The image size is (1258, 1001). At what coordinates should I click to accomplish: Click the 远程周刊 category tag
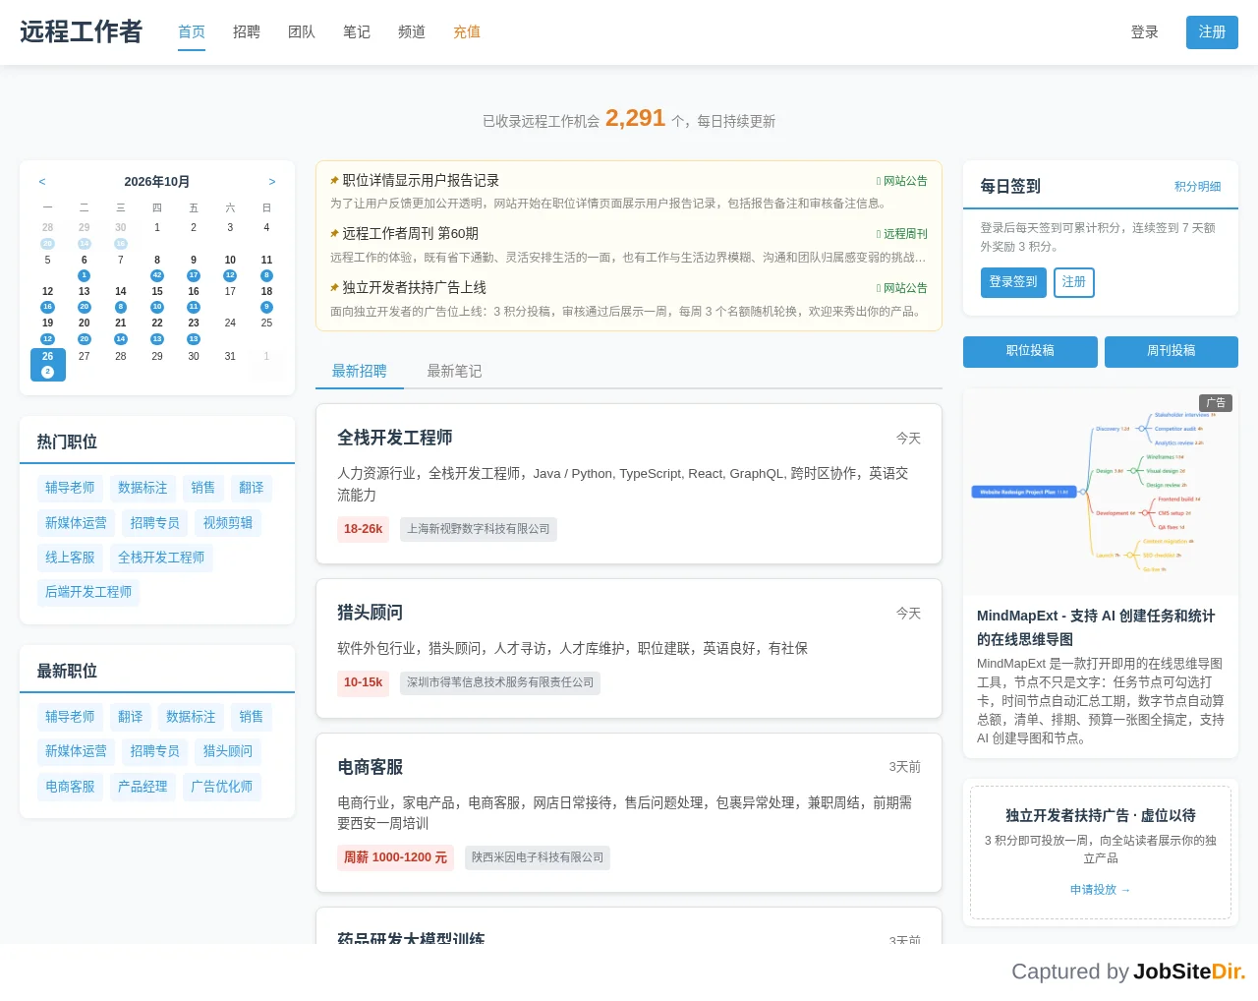pyautogui.click(x=902, y=234)
